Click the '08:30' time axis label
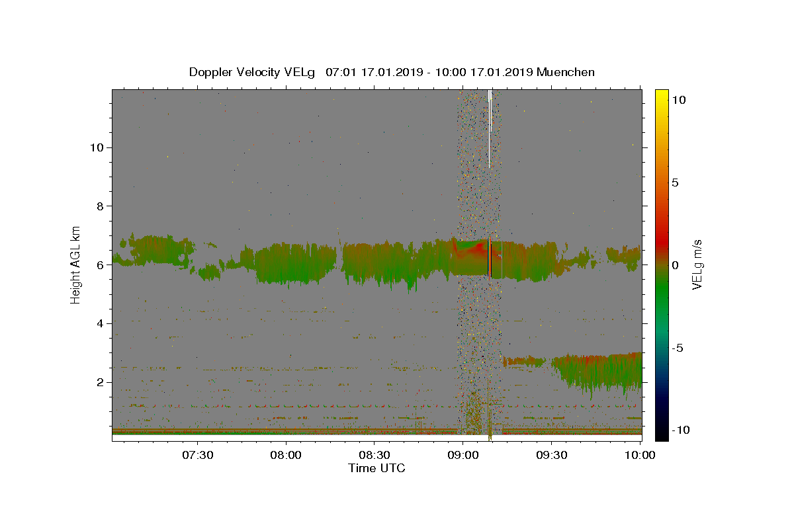Image resolution: width=794 pixels, height=529 pixels. click(375, 455)
